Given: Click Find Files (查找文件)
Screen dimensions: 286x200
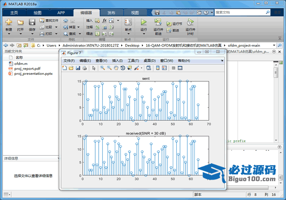Looking at the screenshot, I should [49, 20].
